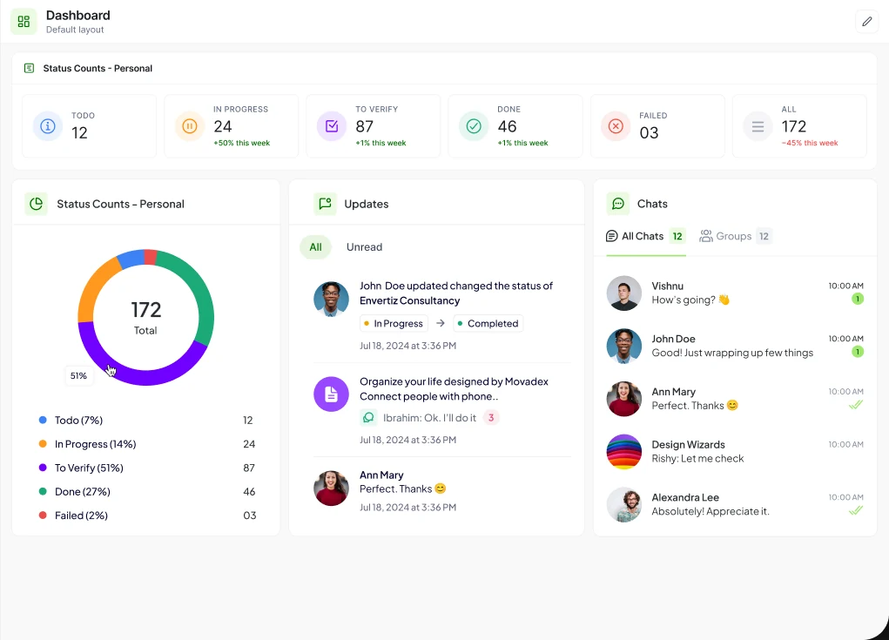The height and width of the screenshot is (640, 889).
Task: Click the Chats bubble icon
Action: (618, 204)
